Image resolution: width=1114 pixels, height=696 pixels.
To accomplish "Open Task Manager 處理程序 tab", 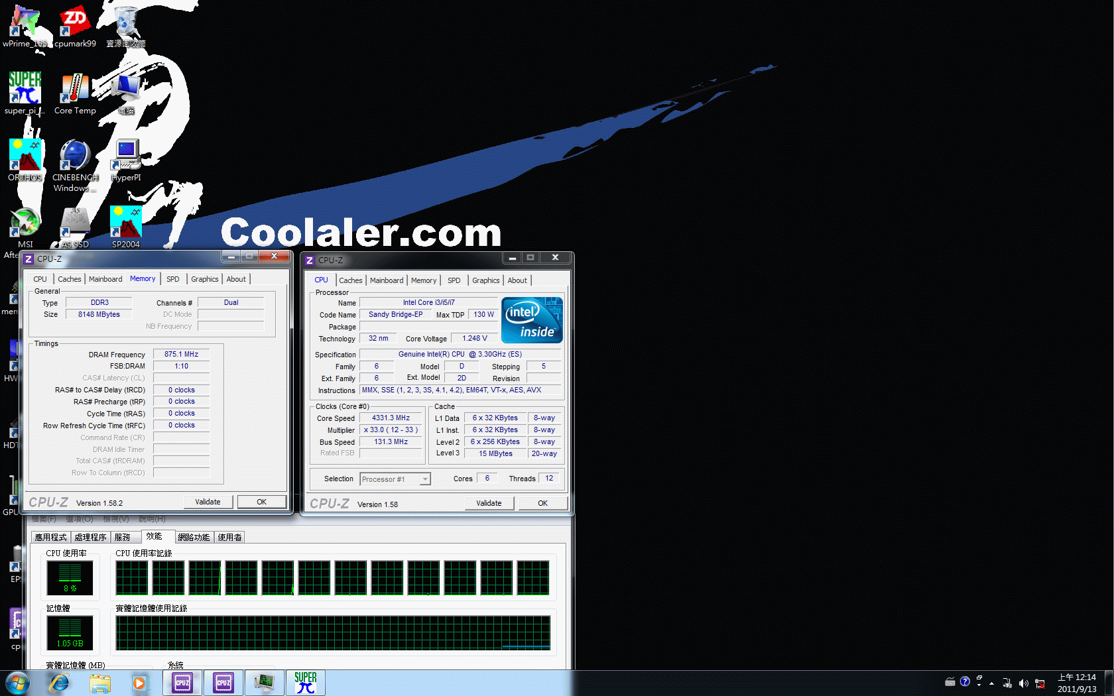I will pyautogui.click(x=90, y=538).
